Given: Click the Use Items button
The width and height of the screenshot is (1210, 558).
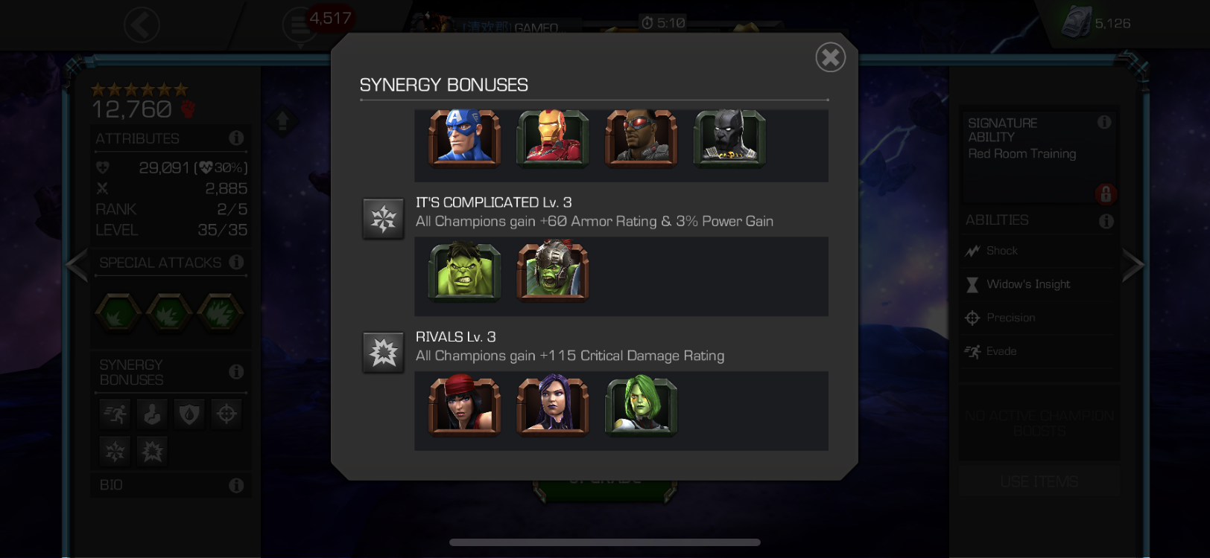Looking at the screenshot, I should tap(1039, 482).
